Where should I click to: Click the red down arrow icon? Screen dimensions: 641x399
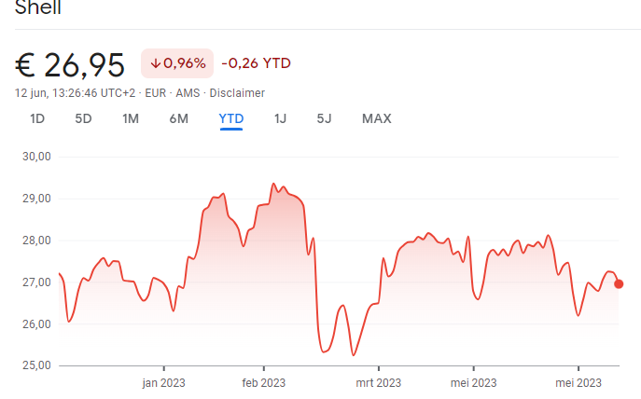(155, 63)
